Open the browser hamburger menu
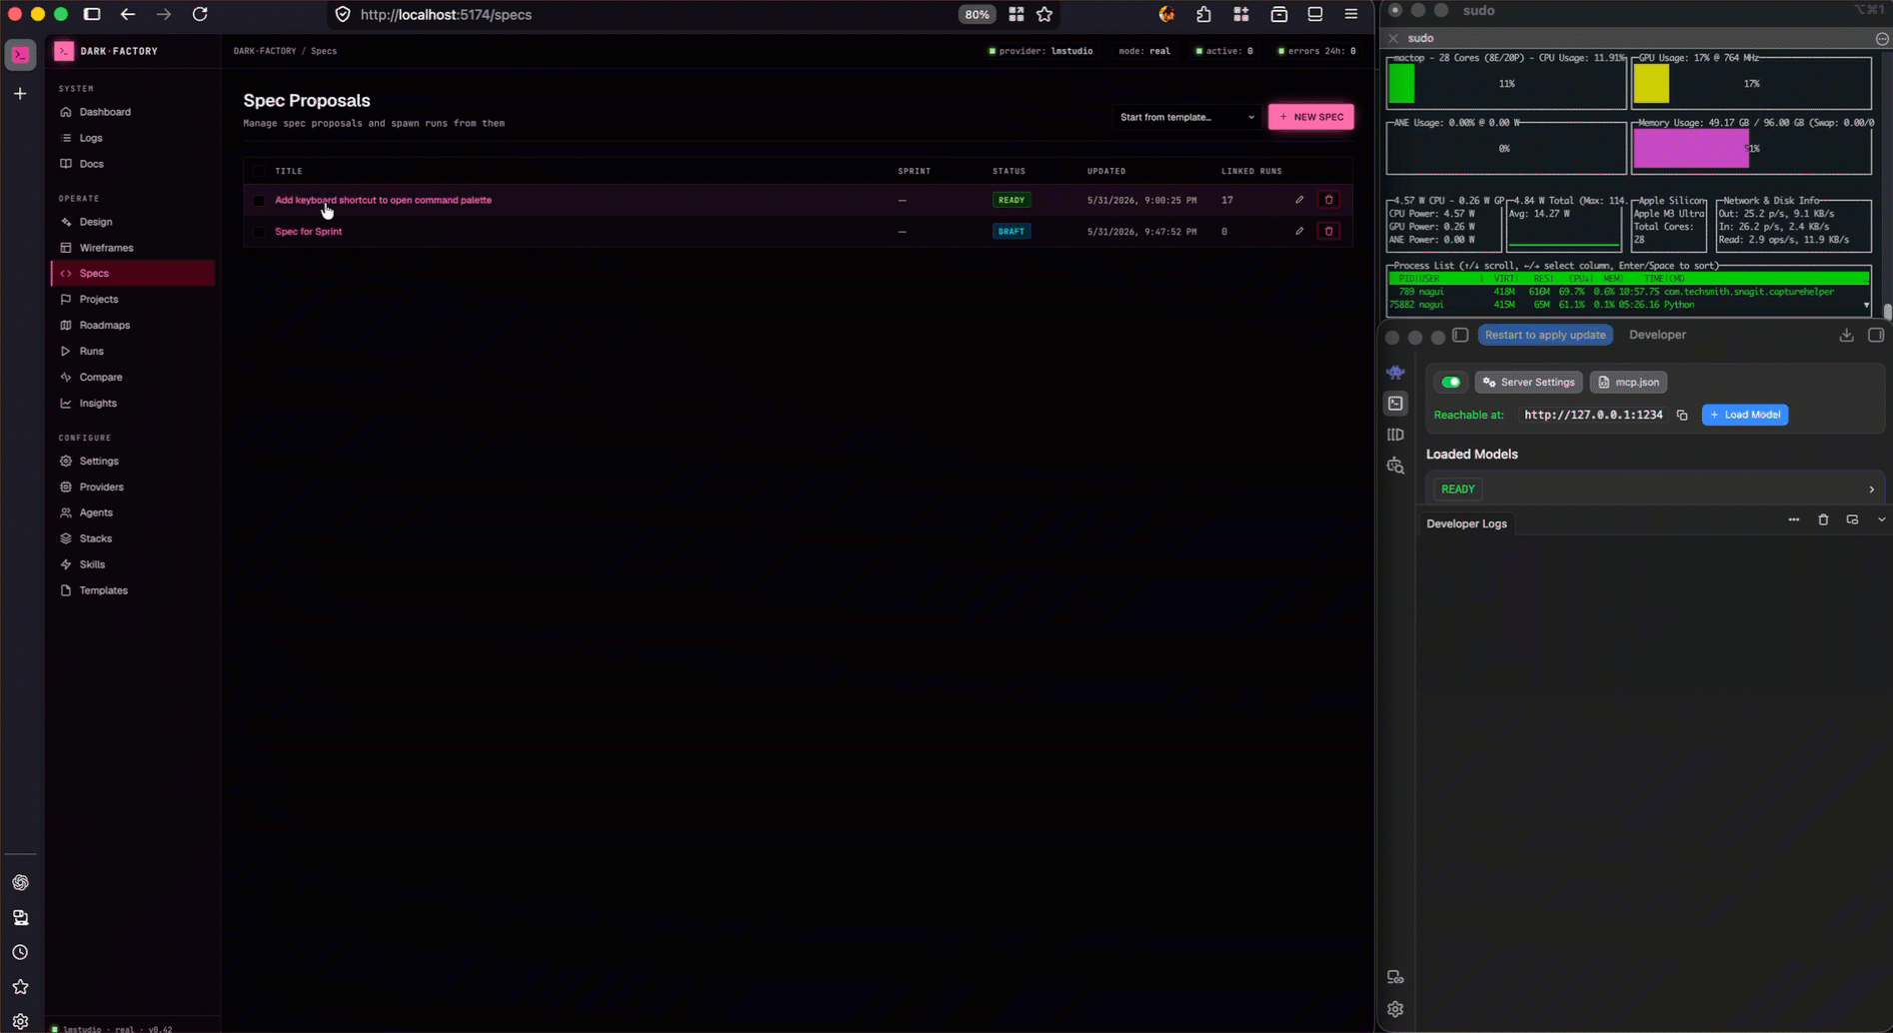 (1351, 14)
